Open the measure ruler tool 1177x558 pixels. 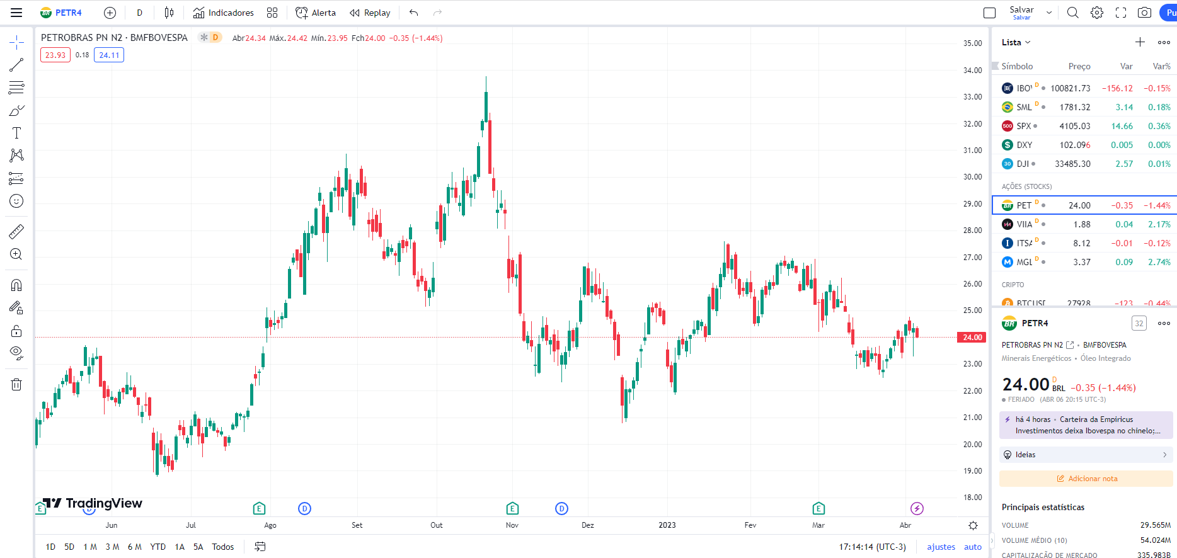pyautogui.click(x=16, y=232)
